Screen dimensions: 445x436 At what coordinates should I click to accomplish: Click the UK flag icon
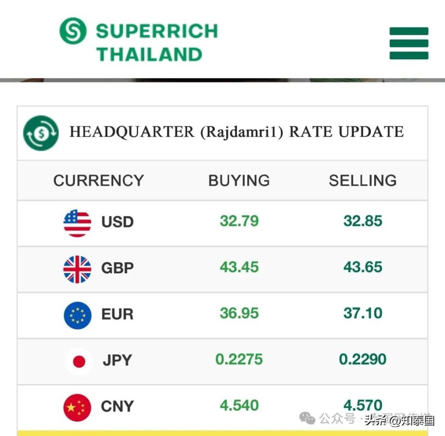pos(77,269)
